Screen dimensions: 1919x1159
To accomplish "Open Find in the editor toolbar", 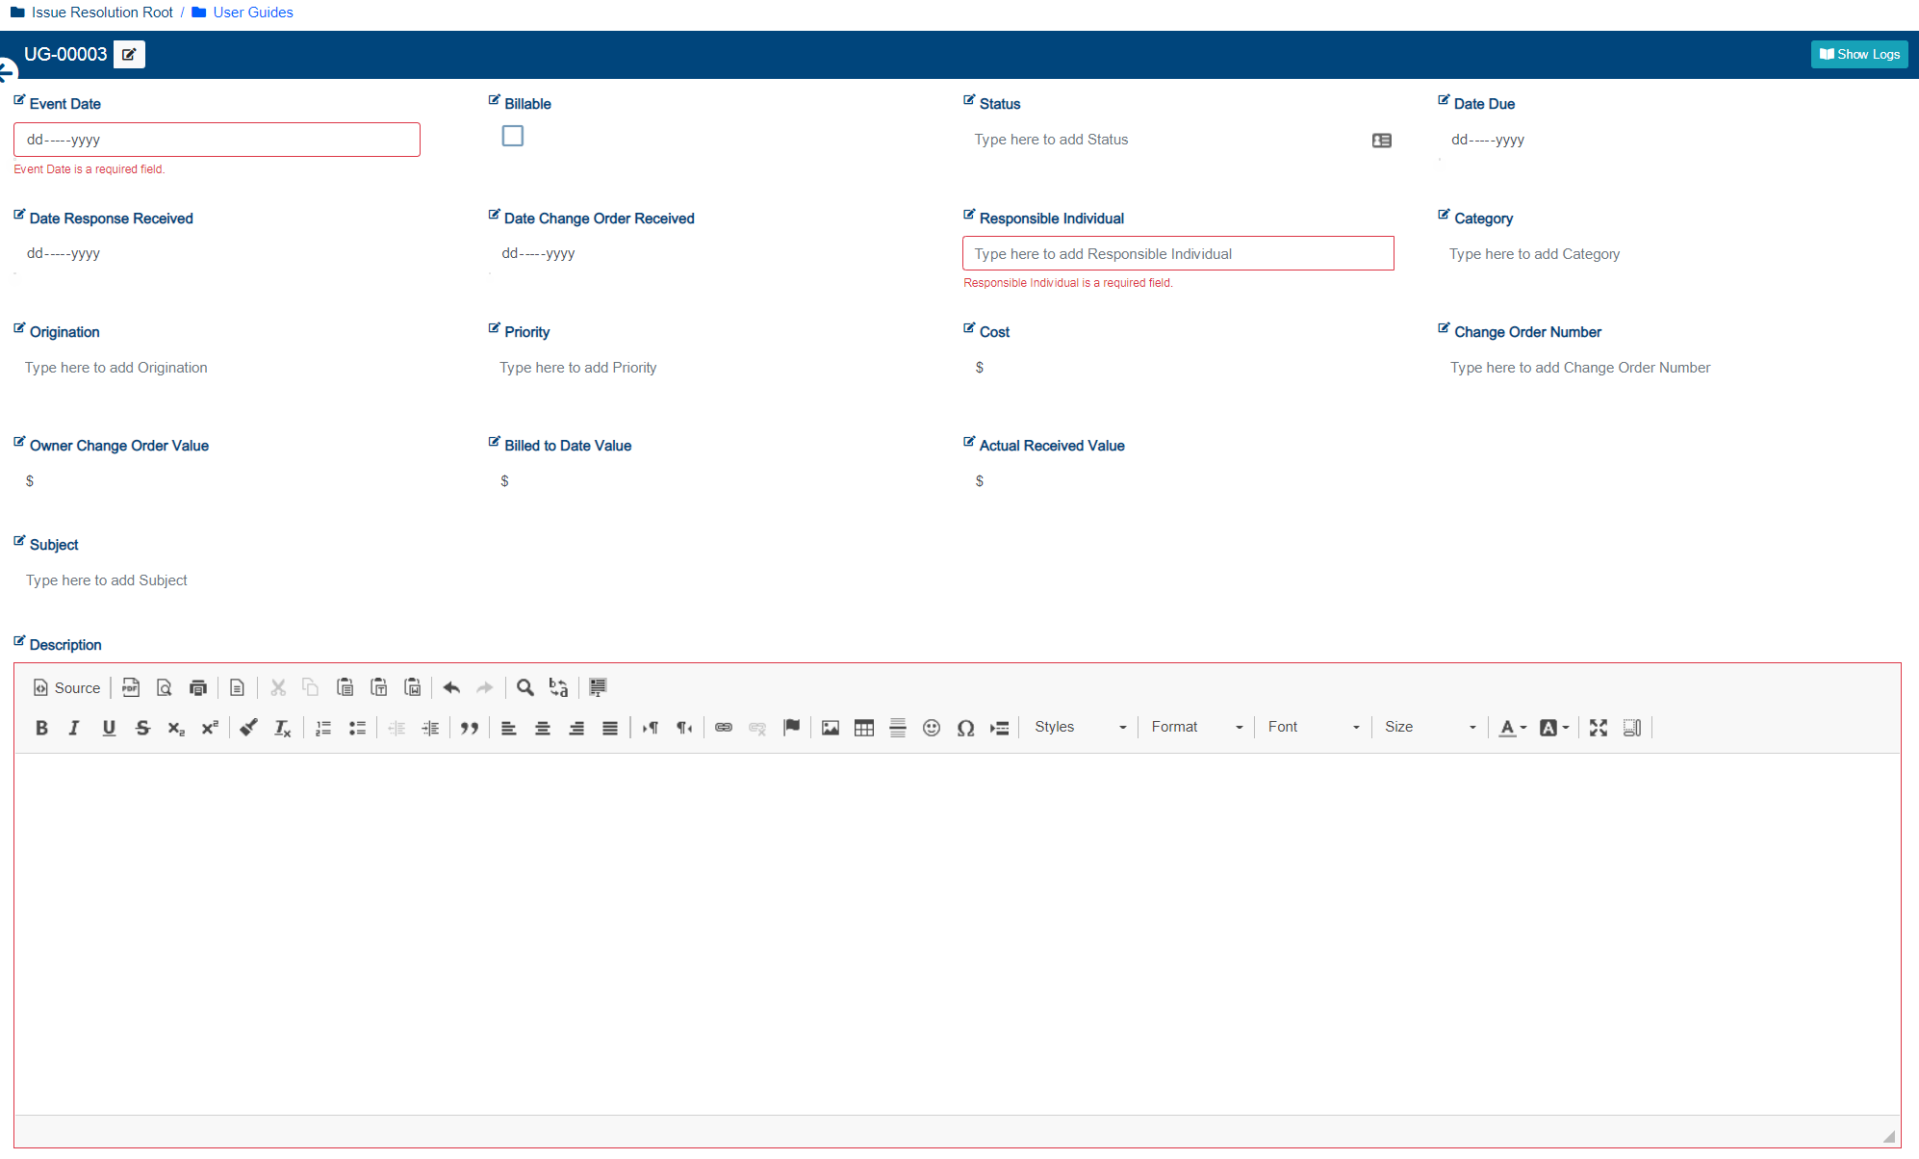I will tap(525, 687).
